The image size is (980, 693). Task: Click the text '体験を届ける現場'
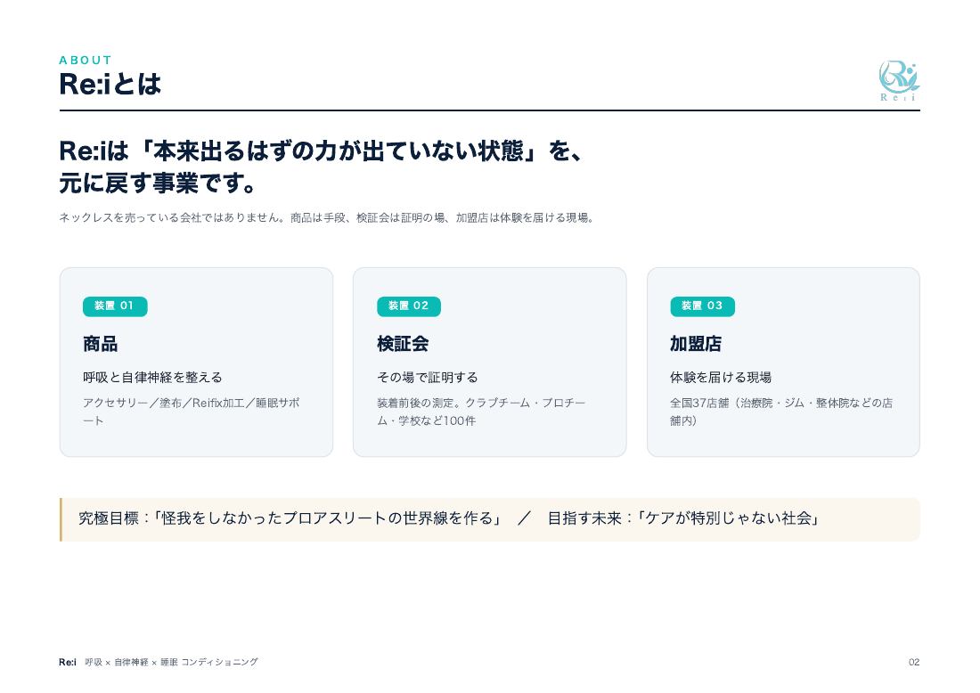coord(721,378)
